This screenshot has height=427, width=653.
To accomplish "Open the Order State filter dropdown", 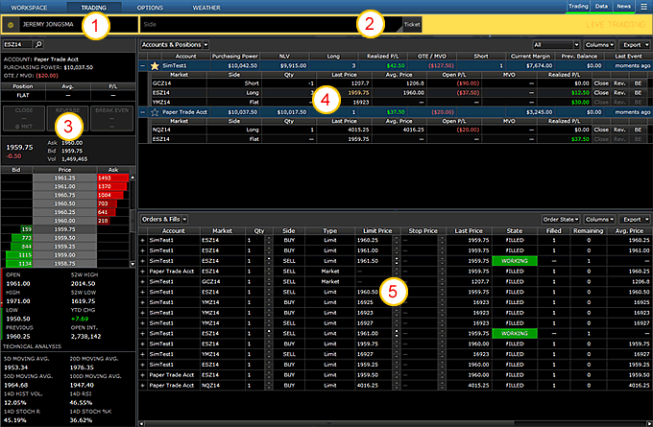I will [x=563, y=220].
